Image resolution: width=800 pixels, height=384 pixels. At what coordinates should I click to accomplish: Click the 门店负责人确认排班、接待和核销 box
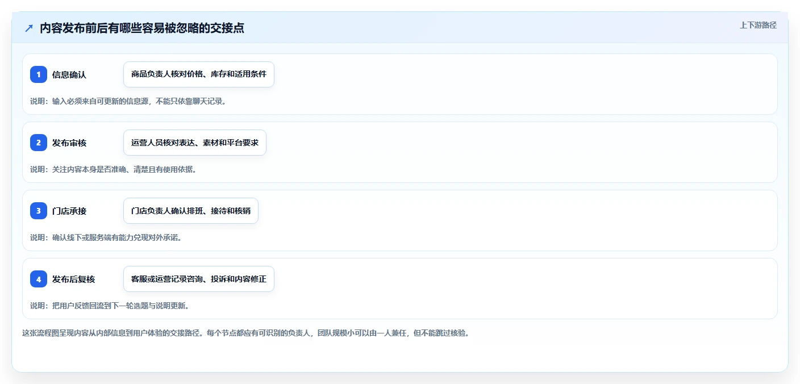[x=191, y=211]
